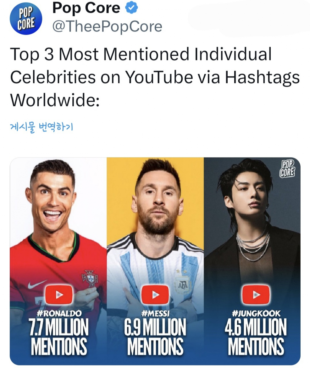
Task: Click the YouTube play icon above #RONALDO
Action: click(x=59, y=295)
